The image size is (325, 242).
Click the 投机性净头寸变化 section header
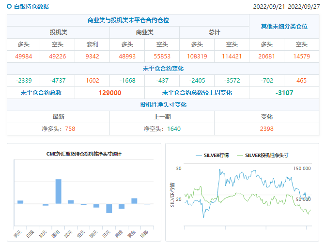click(x=163, y=105)
